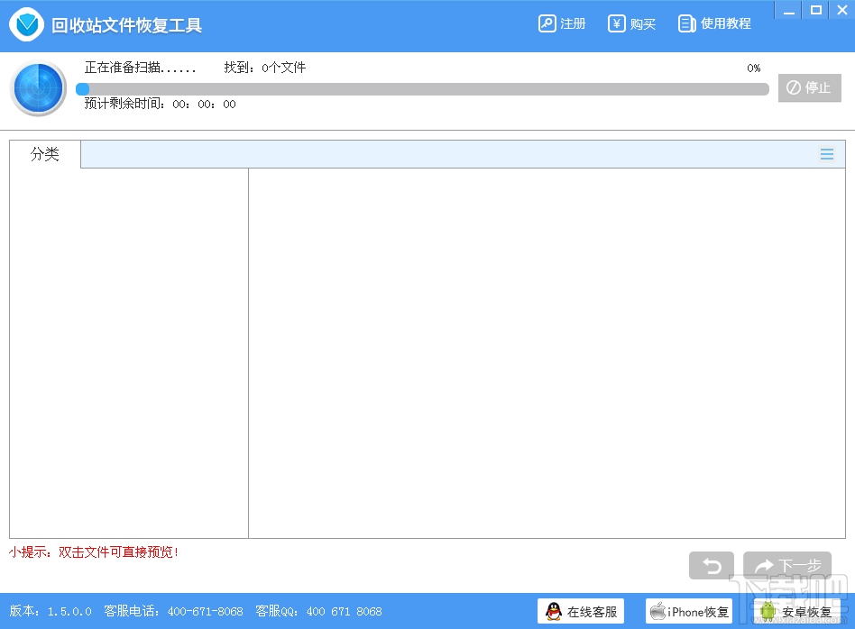The width and height of the screenshot is (855, 629).
Task: Stop the scan with the 停止 button
Action: (809, 87)
